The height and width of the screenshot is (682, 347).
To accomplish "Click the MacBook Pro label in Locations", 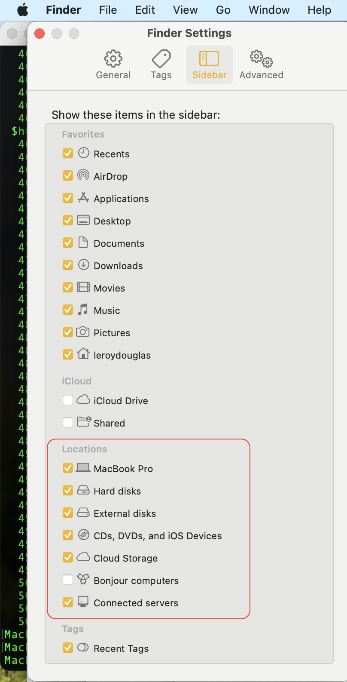I will pyautogui.click(x=123, y=468).
